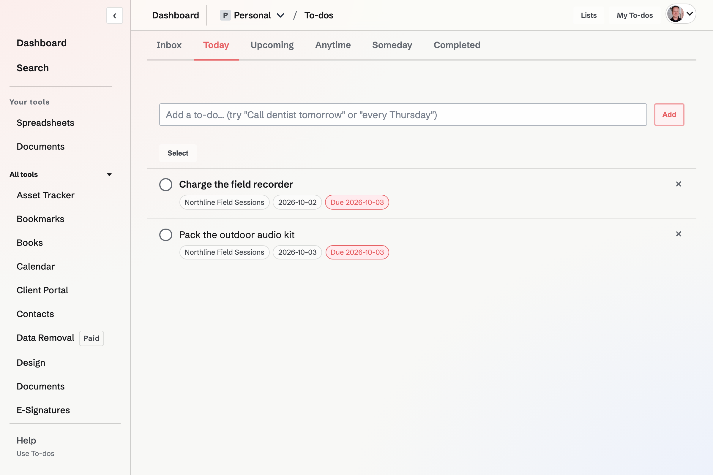The width and height of the screenshot is (713, 475).
Task: Open Lists in the top bar
Action: click(589, 15)
